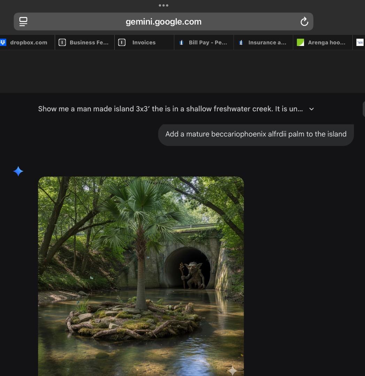Click the lighthouse favicon on Bill Pay tab
This screenshot has height=376, width=365.
click(181, 42)
